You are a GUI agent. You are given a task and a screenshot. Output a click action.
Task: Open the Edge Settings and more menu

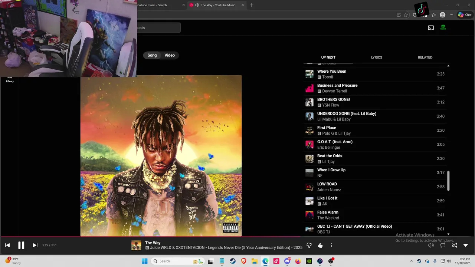(451, 15)
